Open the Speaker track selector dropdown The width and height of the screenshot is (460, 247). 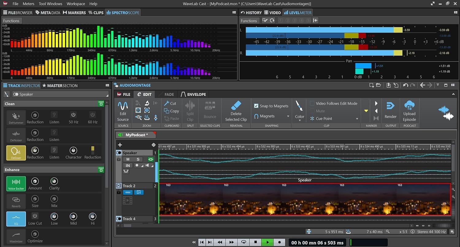coord(60,94)
